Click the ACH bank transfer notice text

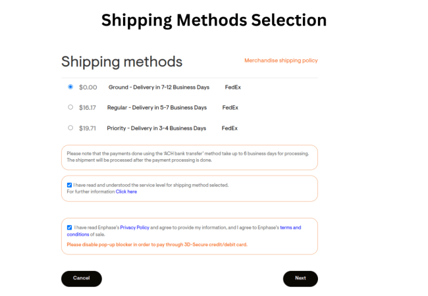point(188,157)
